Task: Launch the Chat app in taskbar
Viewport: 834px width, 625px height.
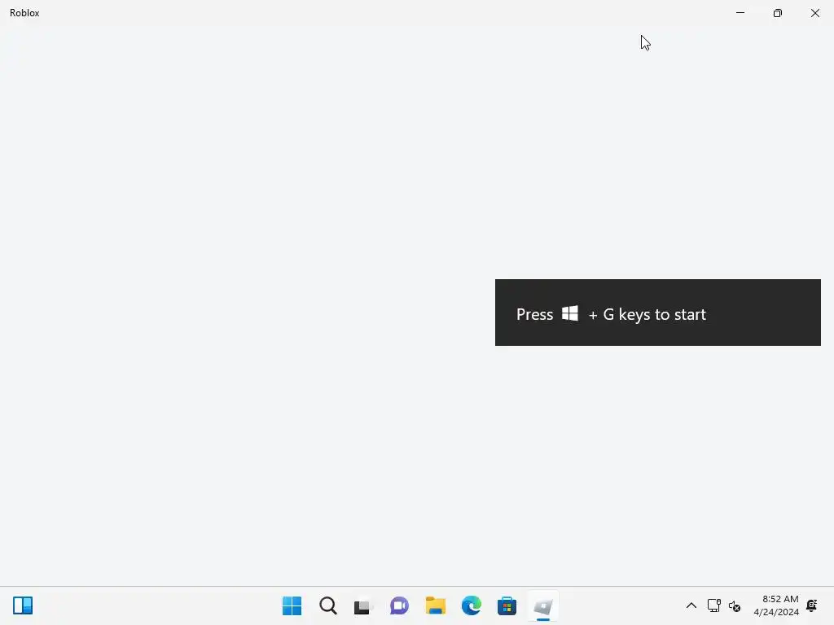Action: click(x=399, y=605)
